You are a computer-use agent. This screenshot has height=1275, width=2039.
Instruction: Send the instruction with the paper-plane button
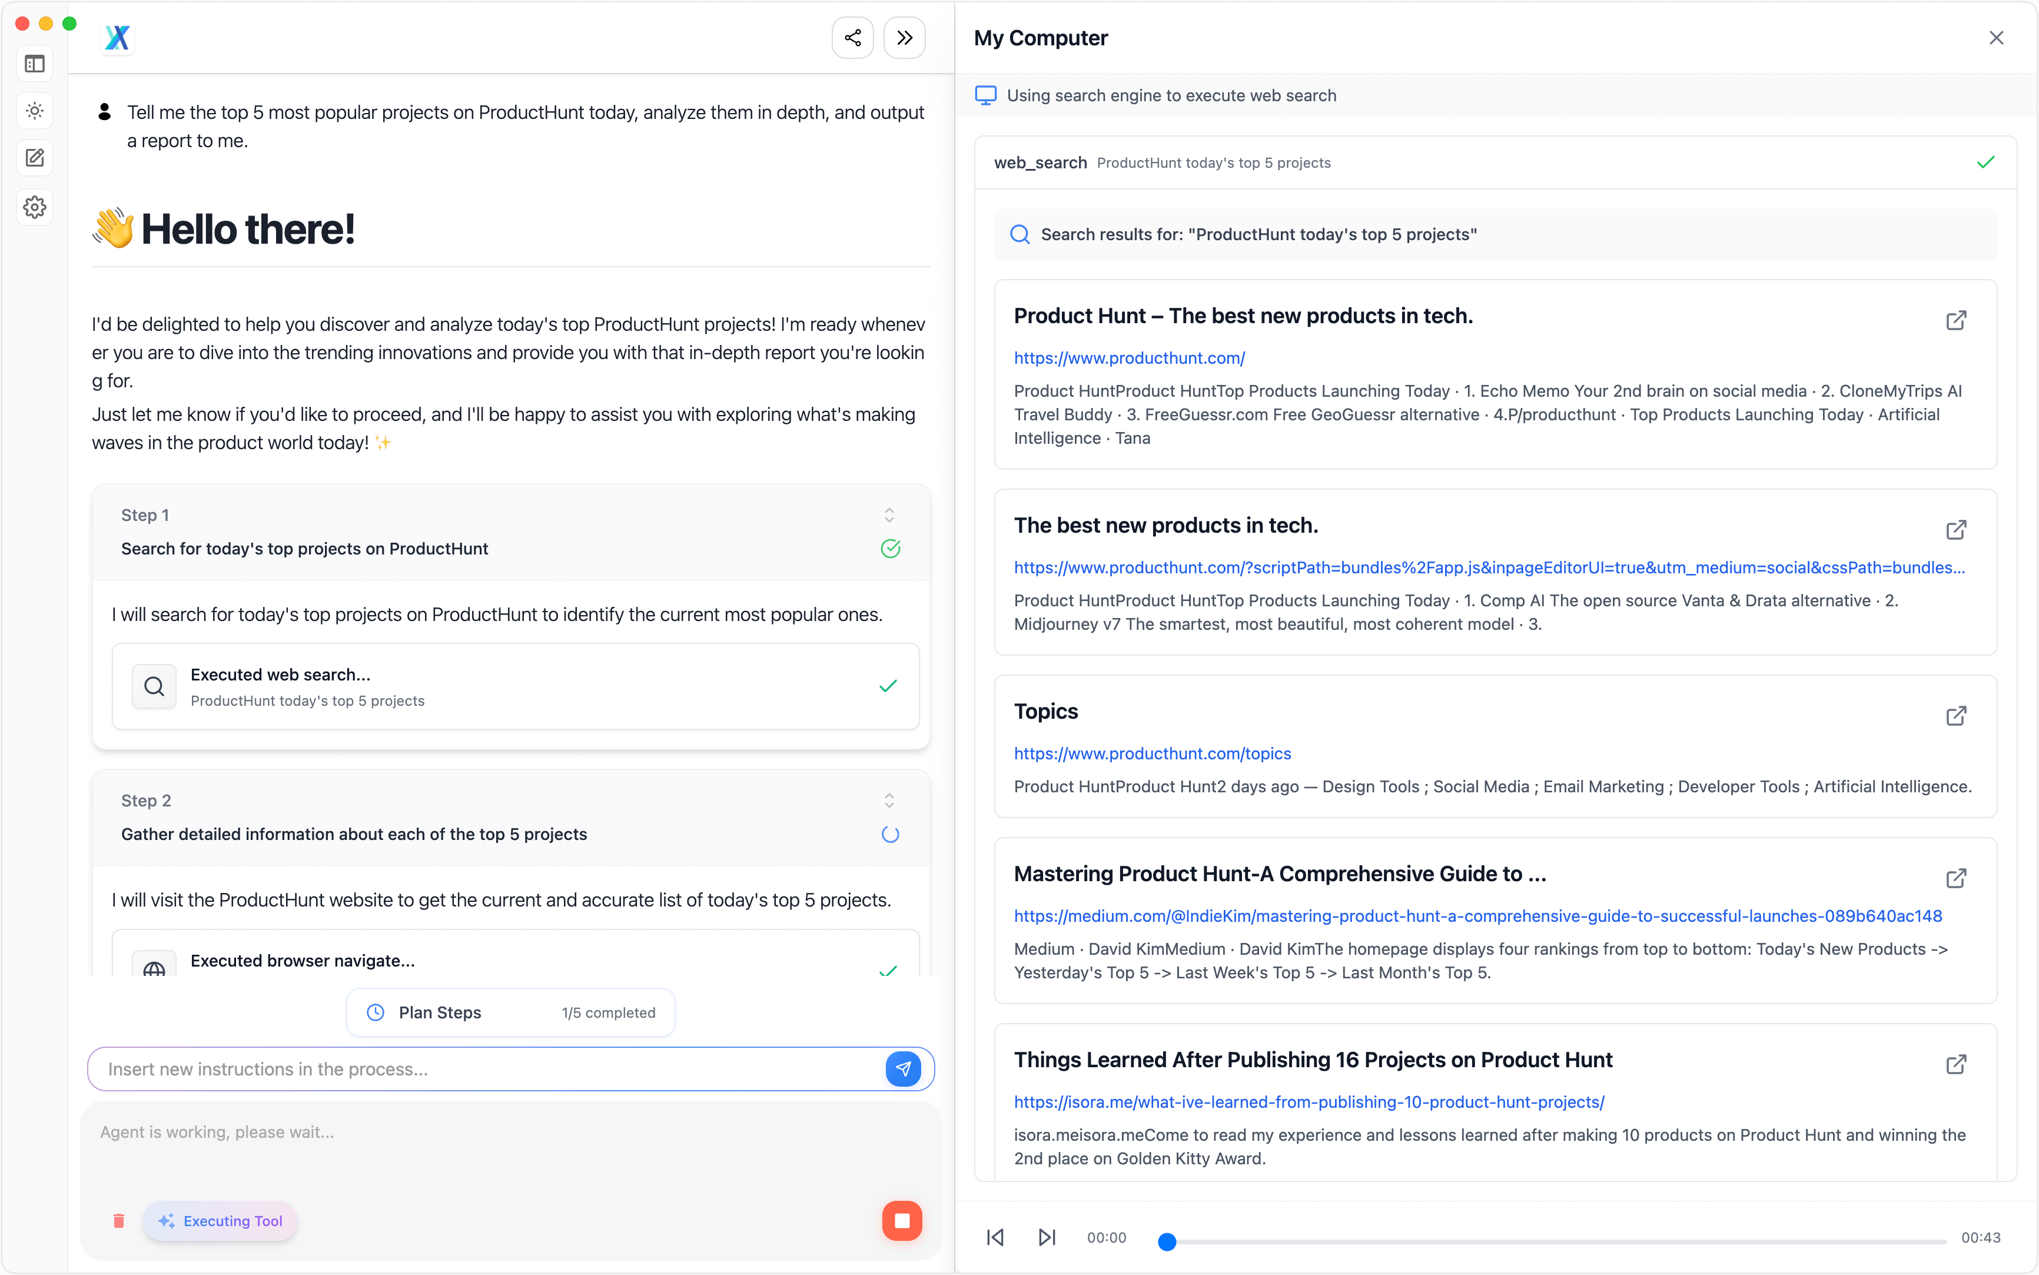pyautogui.click(x=902, y=1068)
